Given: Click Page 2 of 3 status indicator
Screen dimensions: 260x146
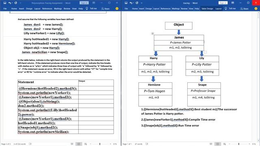Looking at the screenshot, I should coord(6,144).
